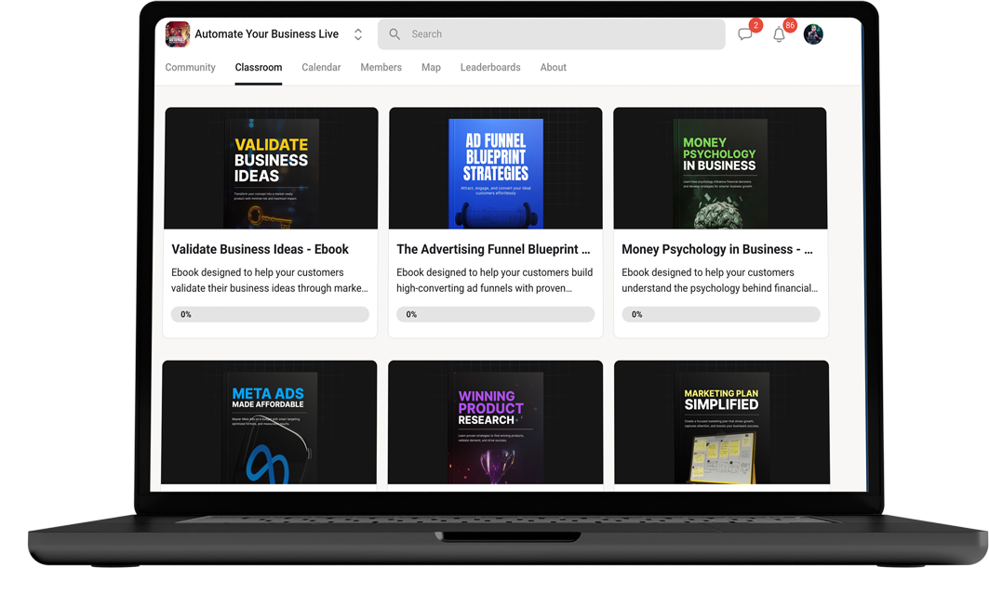
Task: Select the Map tab
Action: coord(431,68)
